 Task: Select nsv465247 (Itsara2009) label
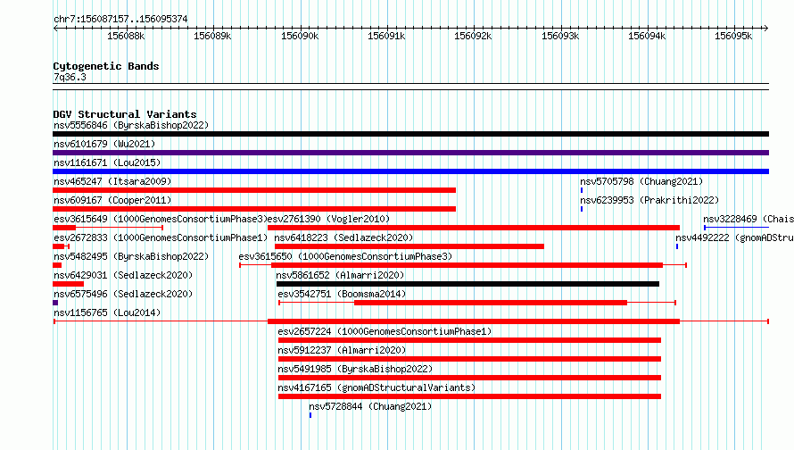click(x=112, y=181)
